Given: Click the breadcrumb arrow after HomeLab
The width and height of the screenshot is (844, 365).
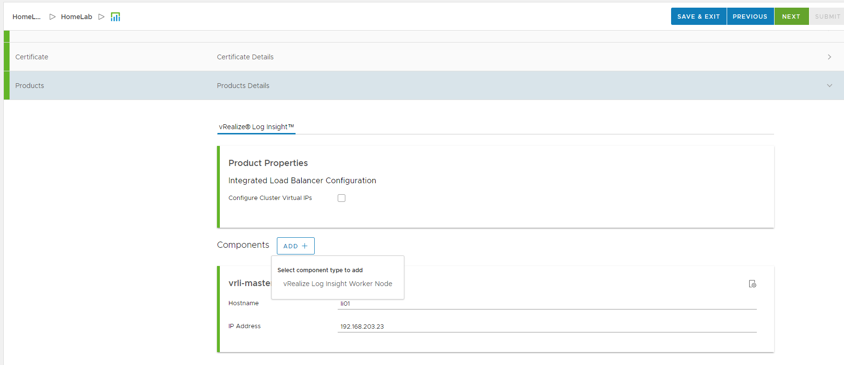Looking at the screenshot, I should pos(101,17).
